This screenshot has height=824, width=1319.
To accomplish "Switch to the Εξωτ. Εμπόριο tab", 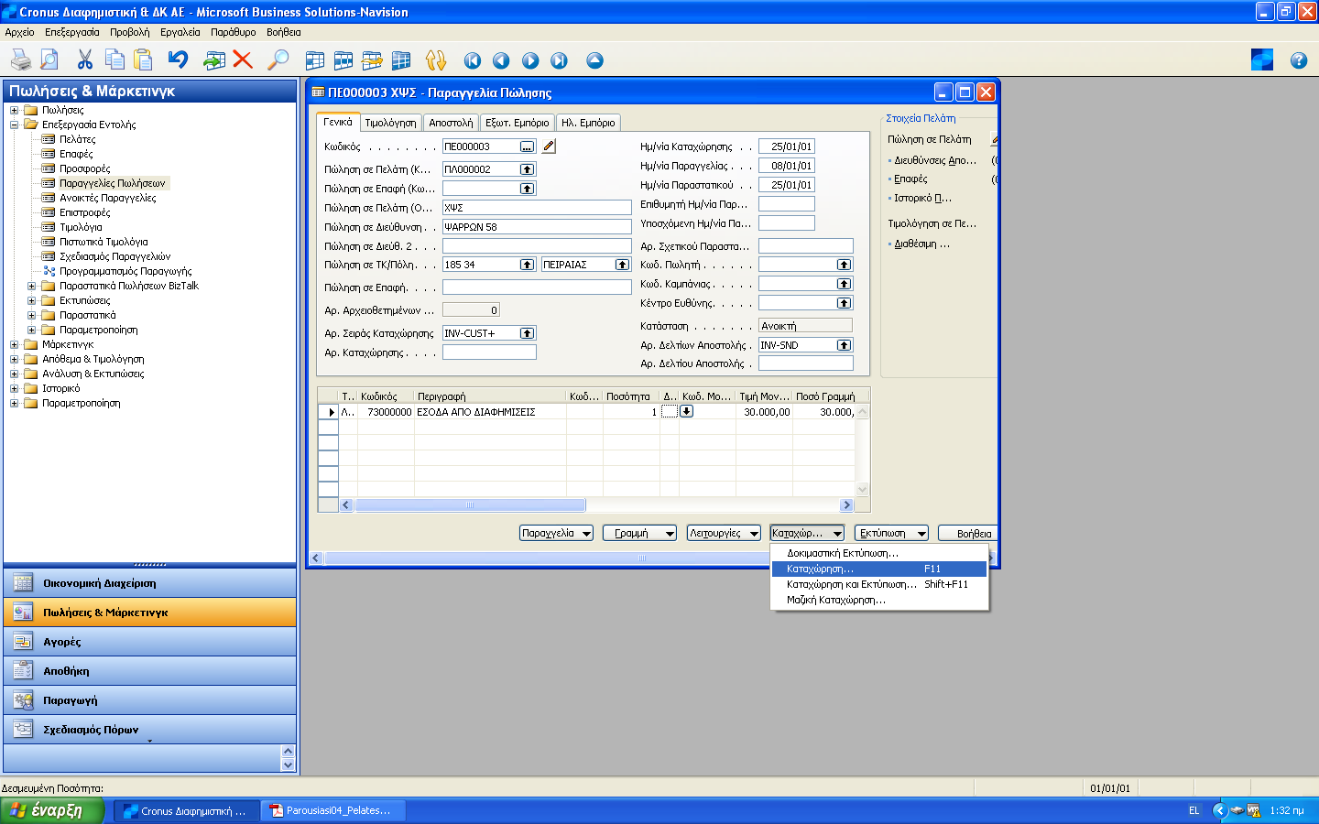I will 518,123.
